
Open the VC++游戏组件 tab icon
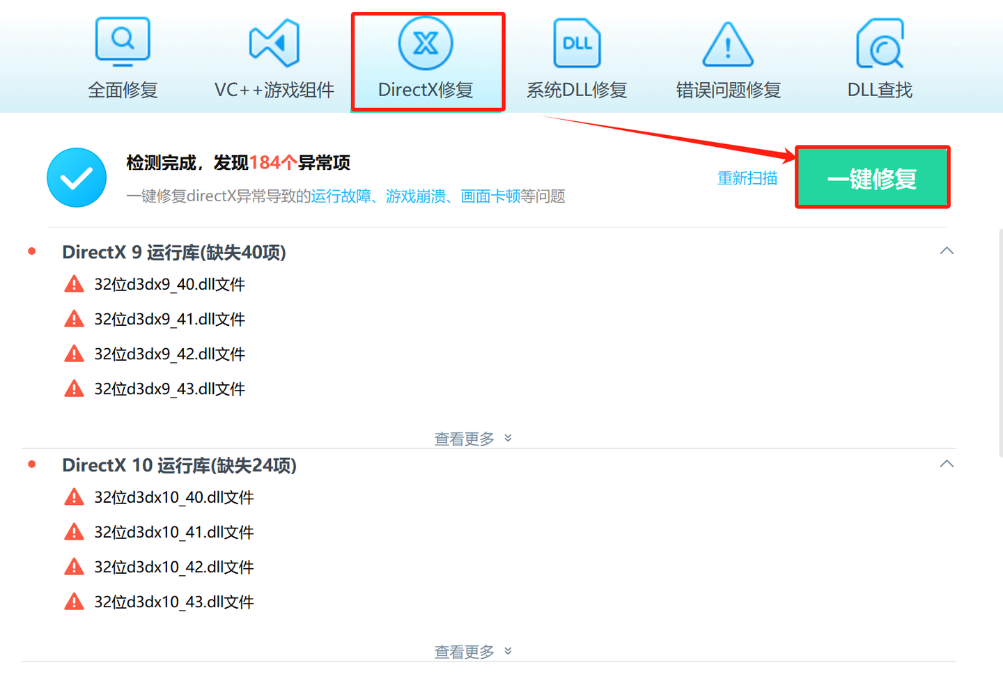point(274,42)
